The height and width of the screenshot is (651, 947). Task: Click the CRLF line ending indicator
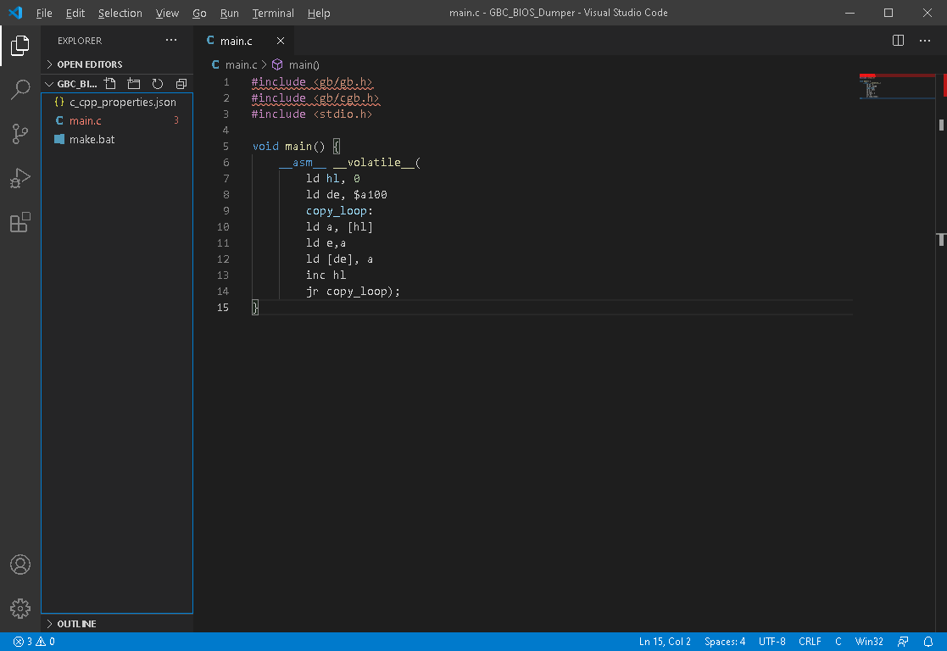pos(810,642)
